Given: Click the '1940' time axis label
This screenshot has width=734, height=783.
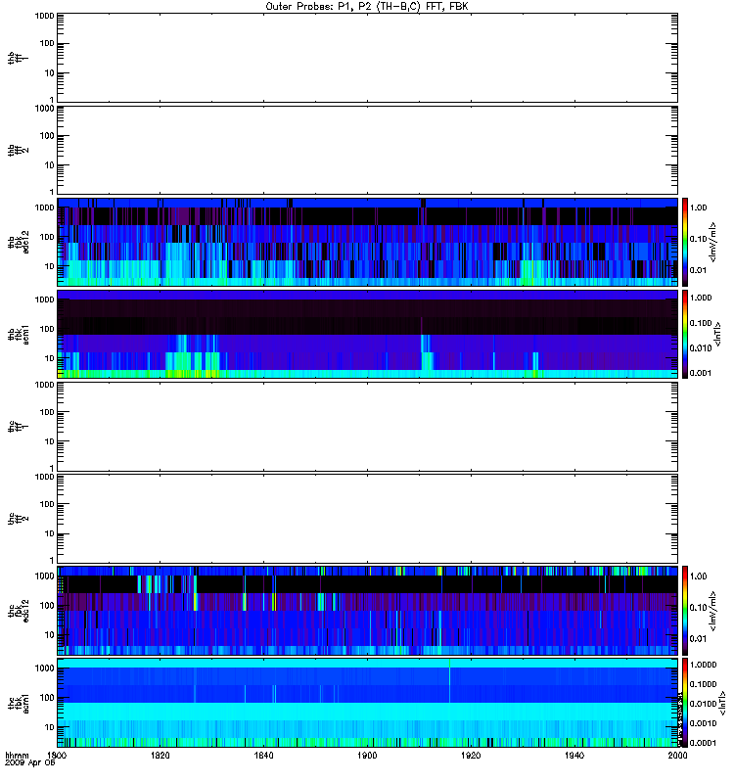Looking at the screenshot, I should [574, 756].
